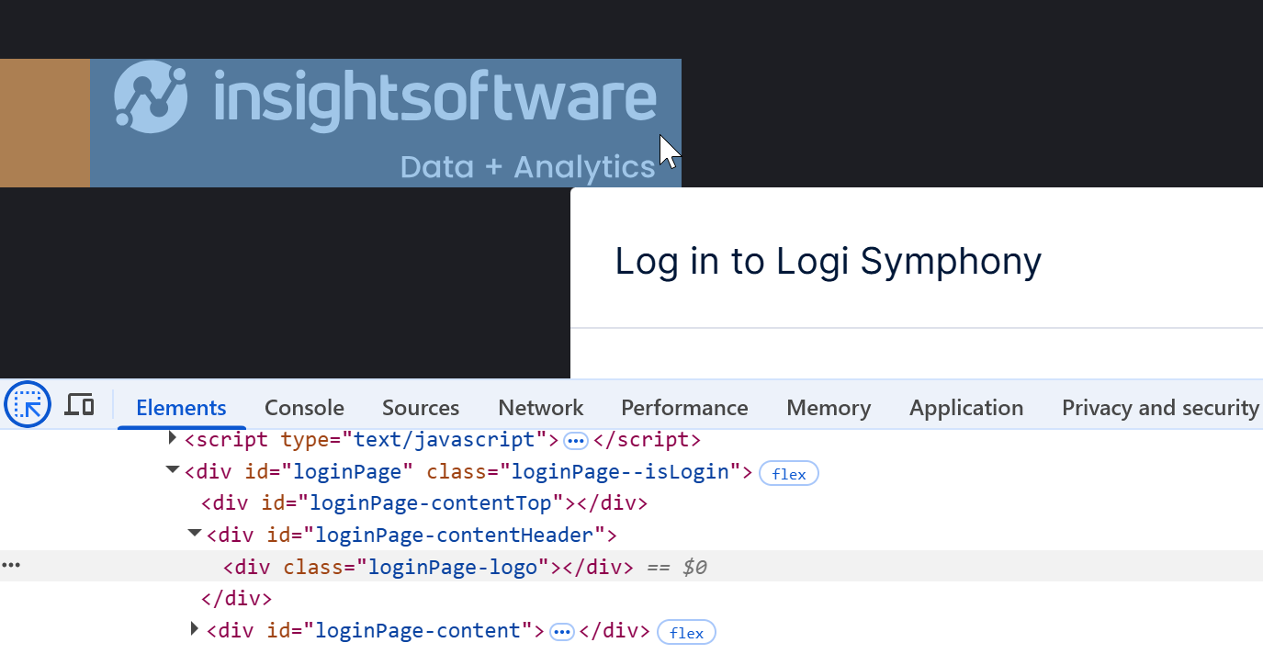Collapse the loginPage-contentHeader node

click(x=194, y=533)
